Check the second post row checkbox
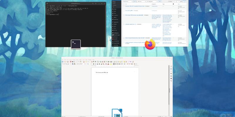This screenshot has height=117, width=235. [x=124, y=11]
